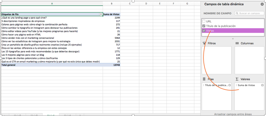This screenshot has height=116, width=266.
Task: Close the Campos de tabla dinámica panel
Action: point(262,4)
